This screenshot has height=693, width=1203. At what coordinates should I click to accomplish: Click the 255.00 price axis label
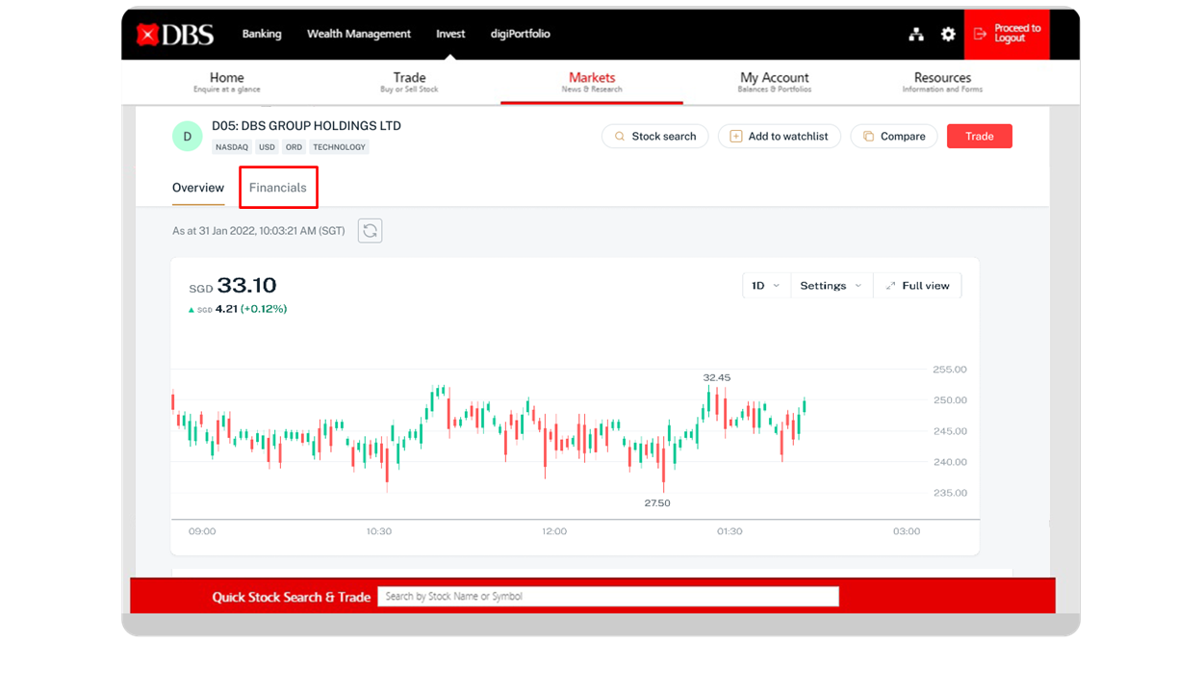click(950, 370)
